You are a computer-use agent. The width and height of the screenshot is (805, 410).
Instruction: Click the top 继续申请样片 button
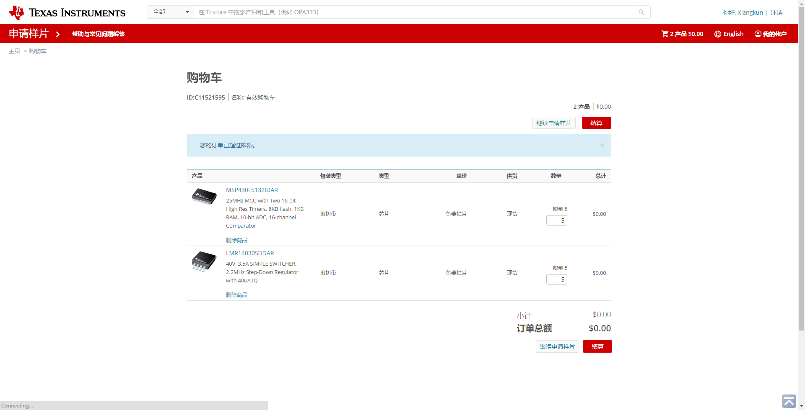point(554,123)
